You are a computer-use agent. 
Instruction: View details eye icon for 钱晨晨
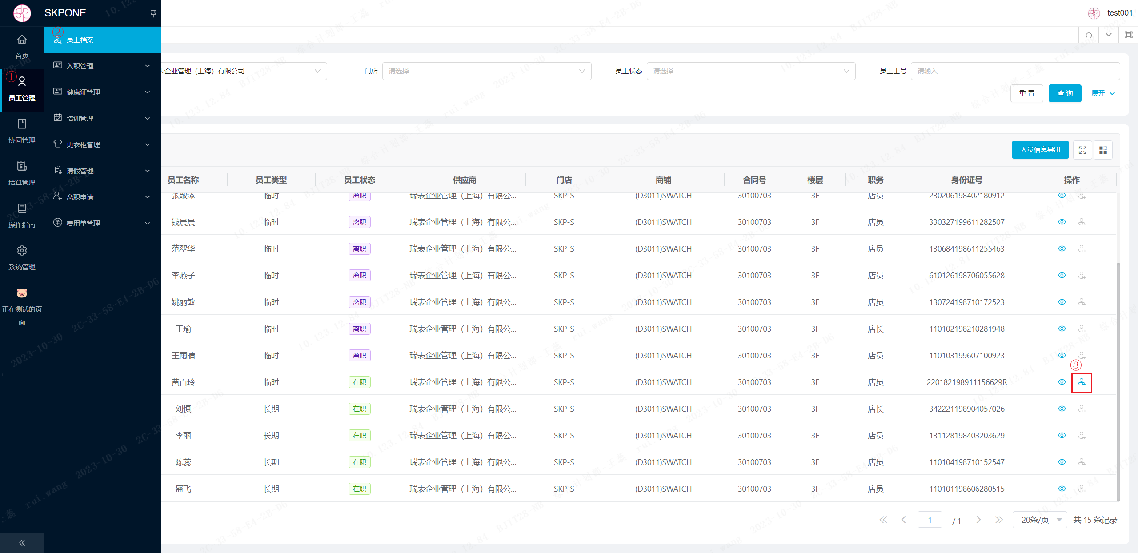coord(1062,222)
